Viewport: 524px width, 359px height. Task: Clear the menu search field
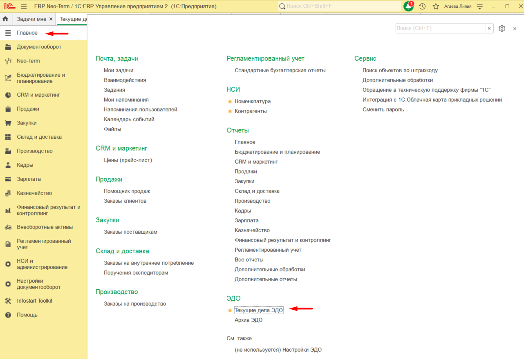[489, 28]
